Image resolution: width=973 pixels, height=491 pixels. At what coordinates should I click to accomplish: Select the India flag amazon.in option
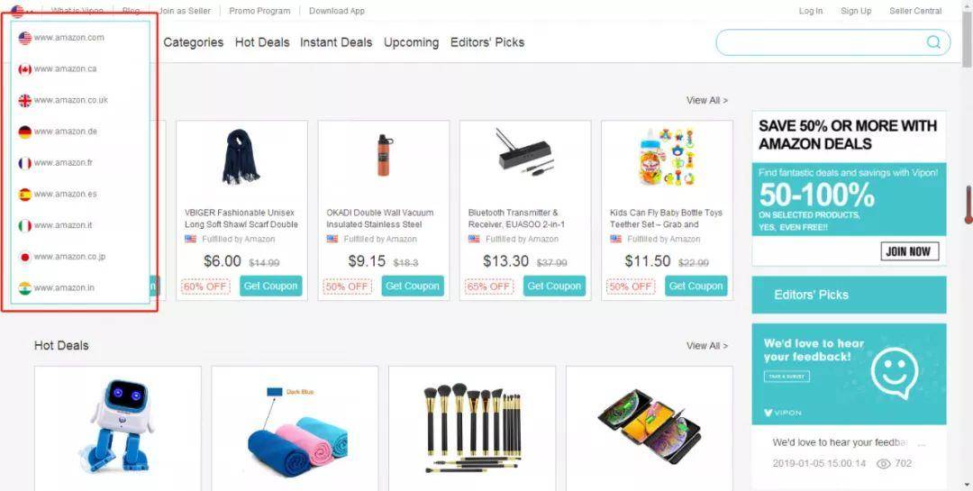[x=25, y=288]
